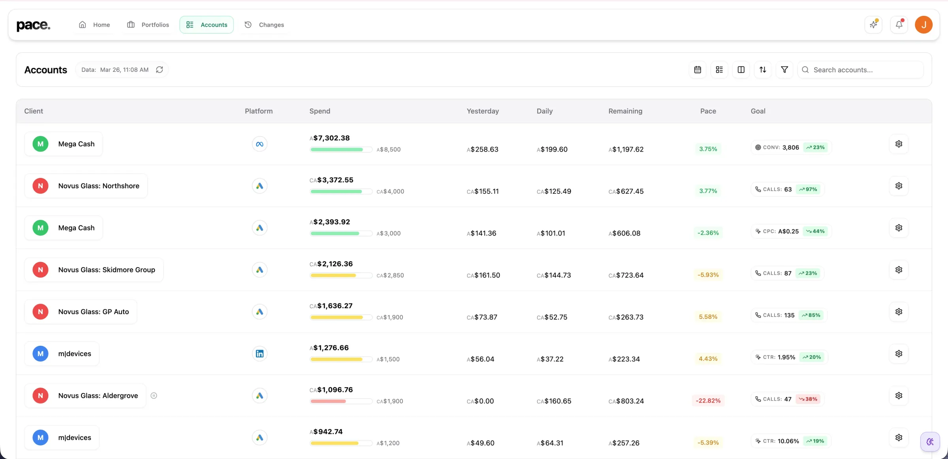Click Skidmore Group yellow spend progress bar
The image size is (948, 459).
[x=341, y=275]
